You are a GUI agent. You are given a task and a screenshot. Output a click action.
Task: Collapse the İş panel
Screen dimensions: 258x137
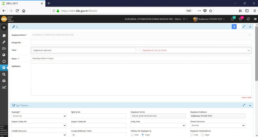tap(250, 27)
